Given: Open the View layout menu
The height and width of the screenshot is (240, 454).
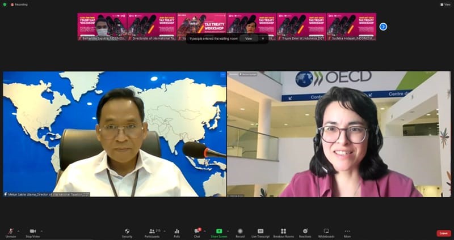Looking at the screenshot, I should pyautogui.click(x=444, y=3).
